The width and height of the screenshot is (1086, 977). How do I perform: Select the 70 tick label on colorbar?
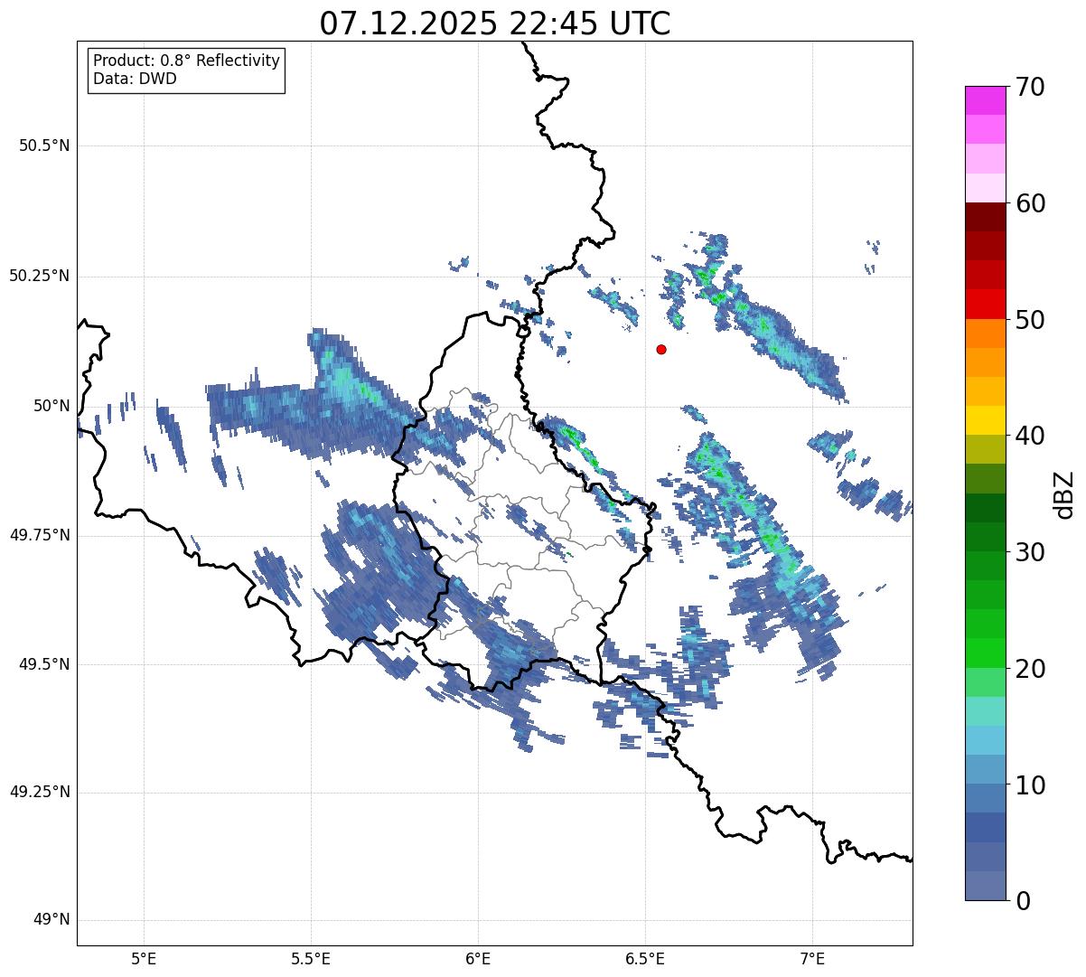pyautogui.click(x=1030, y=87)
